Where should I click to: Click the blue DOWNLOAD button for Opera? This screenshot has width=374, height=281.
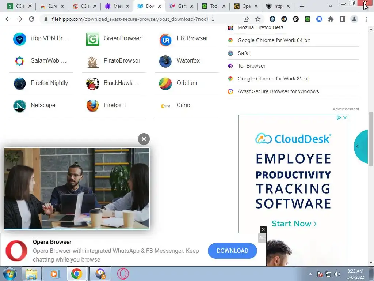pyautogui.click(x=232, y=251)
